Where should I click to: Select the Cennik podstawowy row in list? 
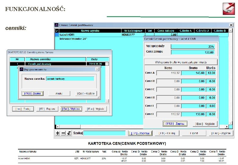[x=58, y=64]
